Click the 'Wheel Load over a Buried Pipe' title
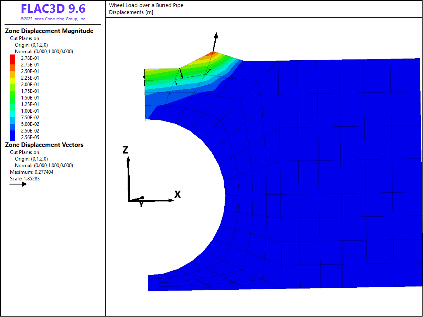 pyautogui.click(x=146, y=5)
